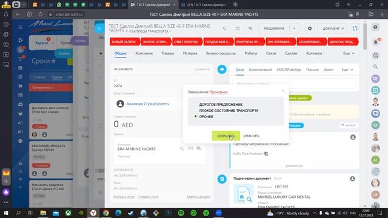
Task: Click the Сроки view in background page
Action: click(x=56, y=77)
